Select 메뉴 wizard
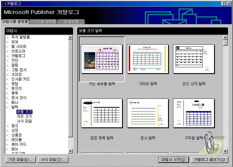The image size is (233, 167). point(15,149)
